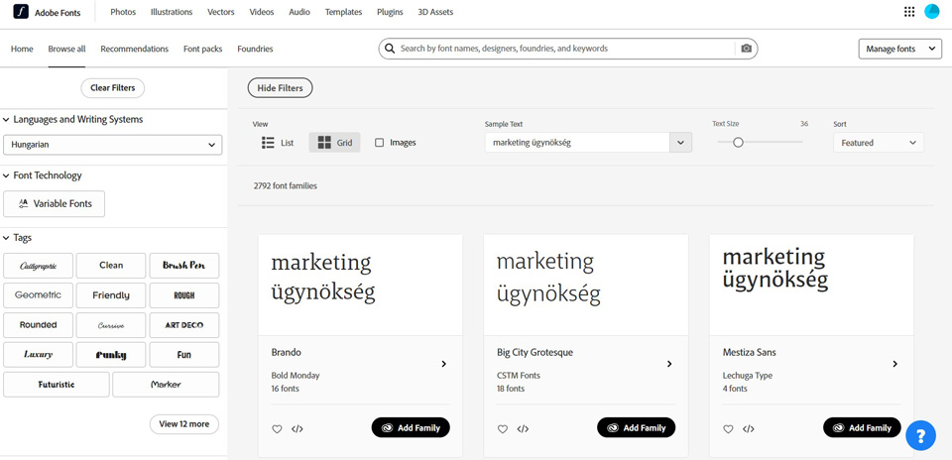952x460 pixels.
Task: Open Illustrations in top menu
Action: point(172,12)
